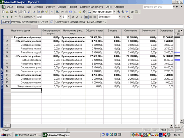The image size is (184, 138).
Task: Open Microsoft Project help icon
Action: pos(137,12)
